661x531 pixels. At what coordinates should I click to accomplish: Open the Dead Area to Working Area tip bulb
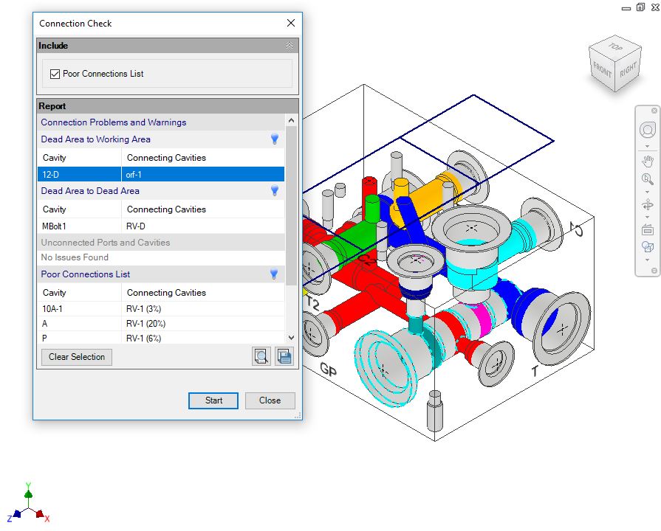tap(275, 139)
